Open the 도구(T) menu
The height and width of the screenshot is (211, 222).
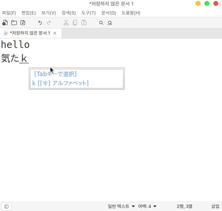[x=88, y=13]
